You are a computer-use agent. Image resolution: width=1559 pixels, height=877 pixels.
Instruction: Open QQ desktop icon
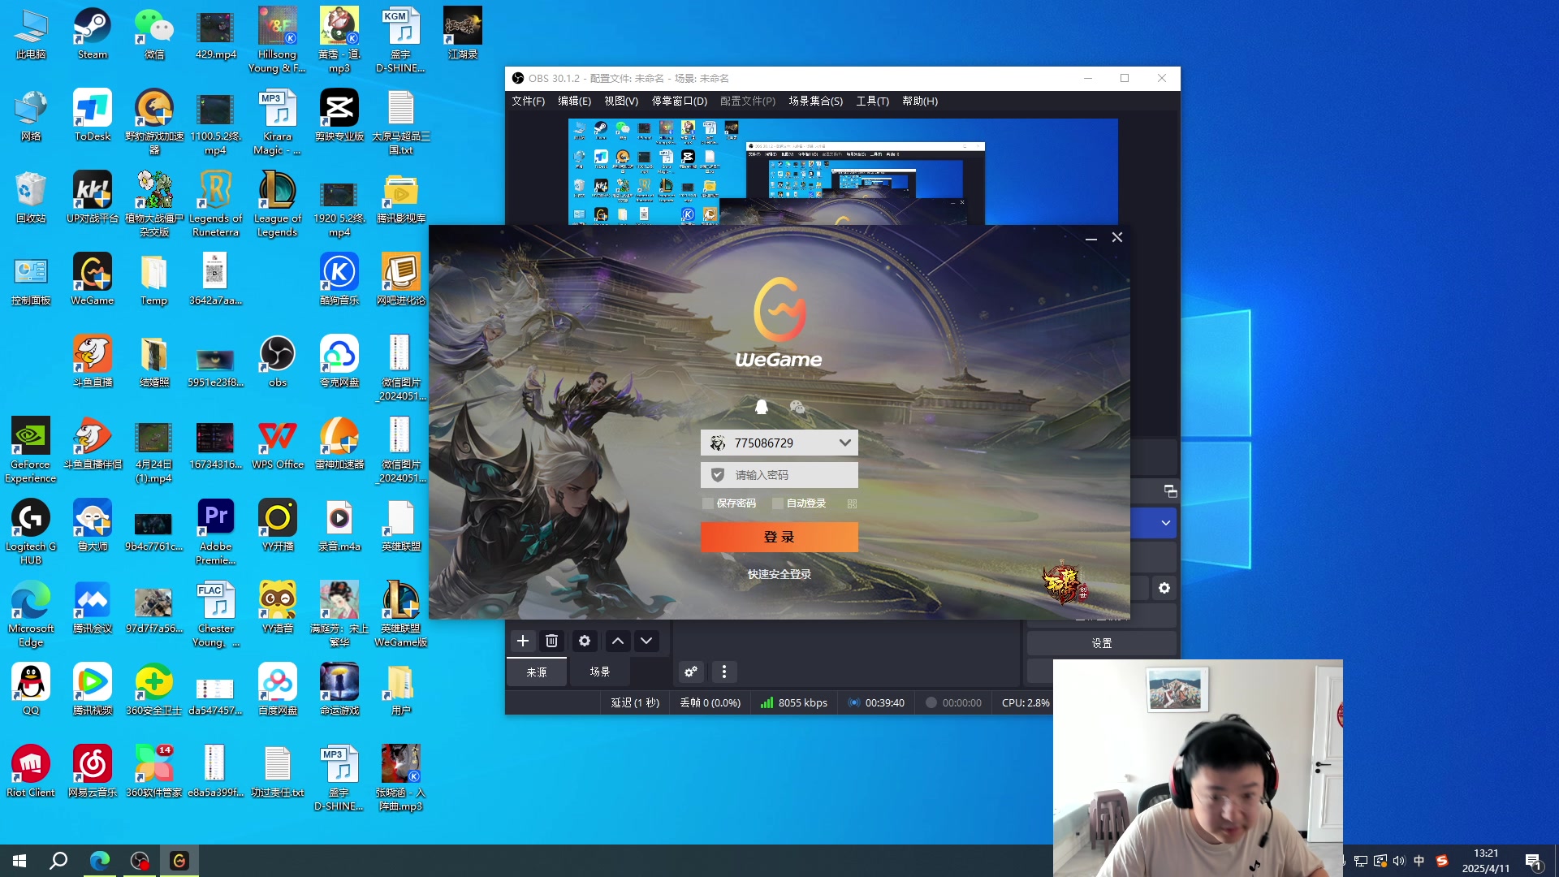tap(31, 690)
